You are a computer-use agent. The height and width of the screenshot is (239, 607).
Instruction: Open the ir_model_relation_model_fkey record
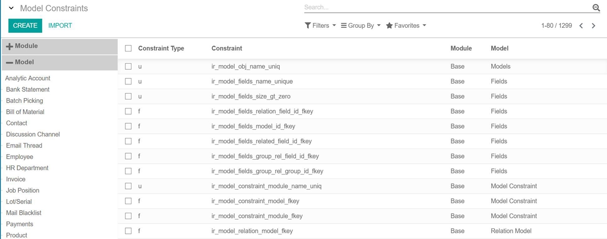coord(252,231)
